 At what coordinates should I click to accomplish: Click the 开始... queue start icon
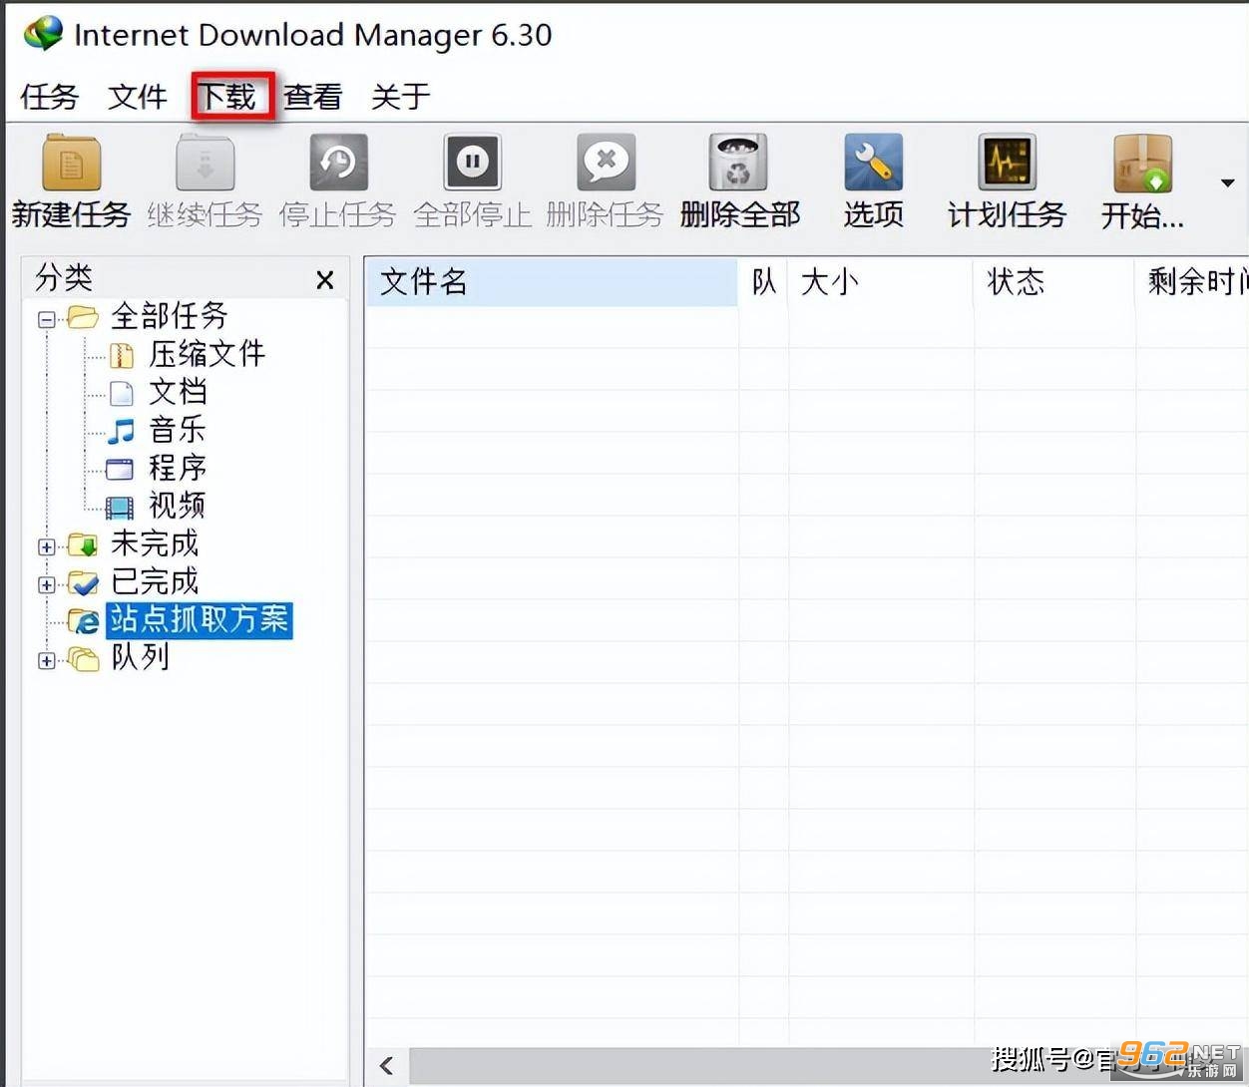pos(1142,163)
